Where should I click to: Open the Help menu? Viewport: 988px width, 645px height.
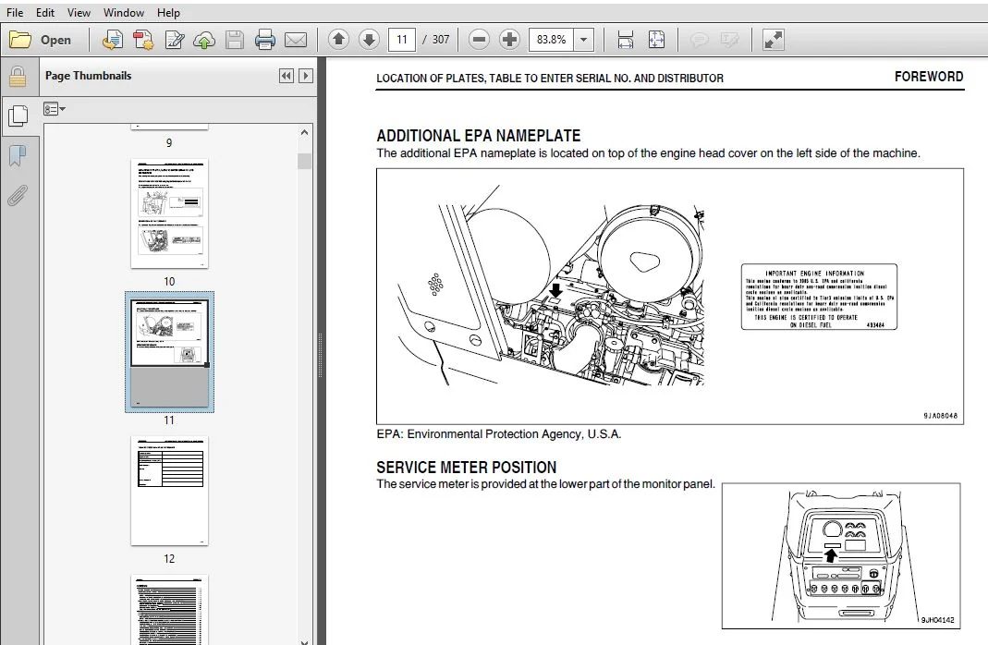click(x=168, y=13)
